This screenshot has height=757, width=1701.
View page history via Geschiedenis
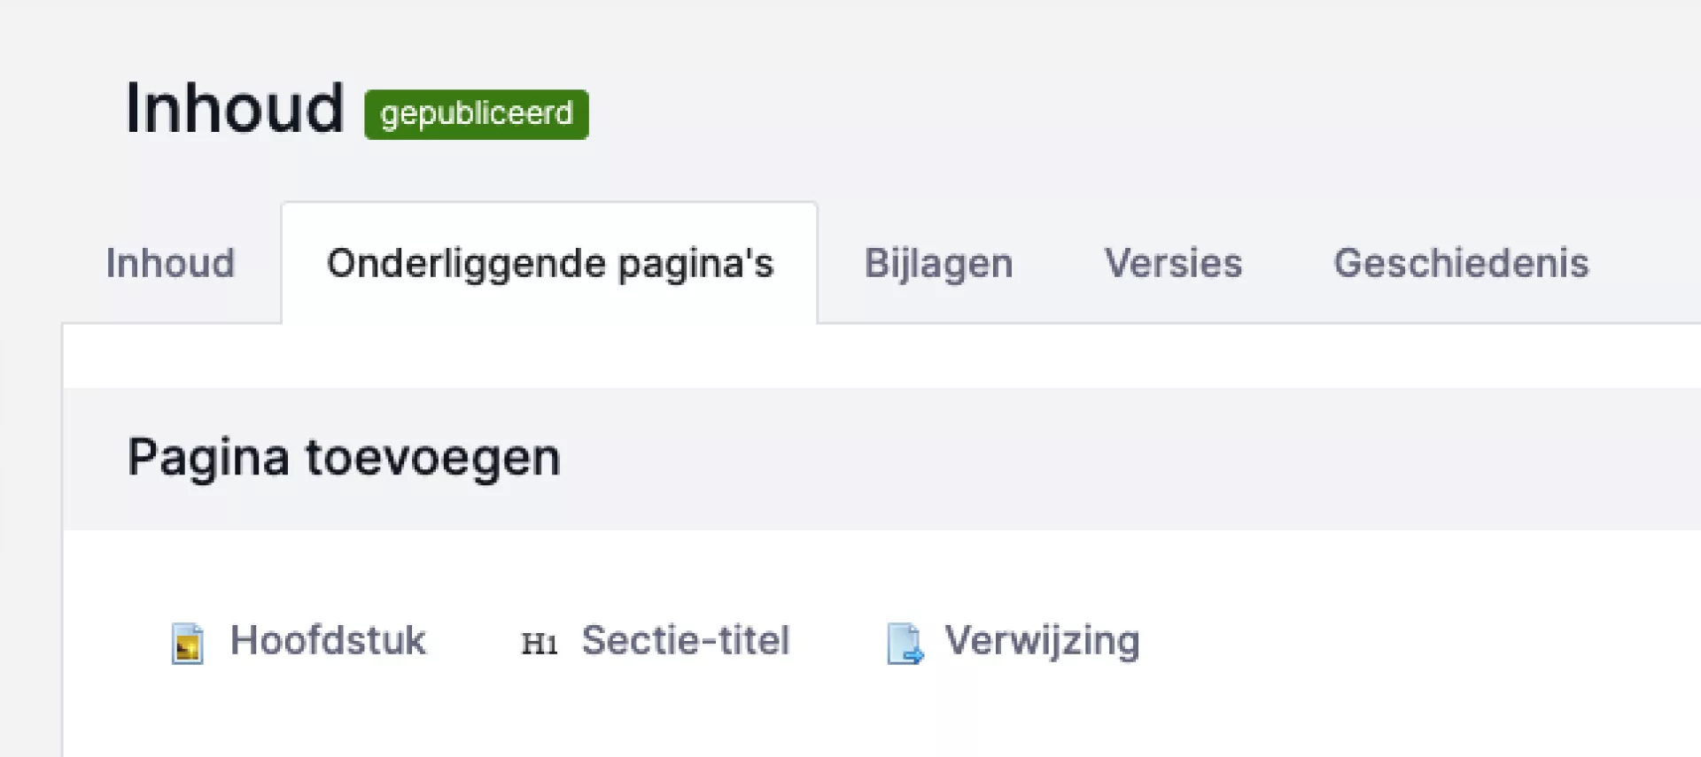coord(1461,263)
